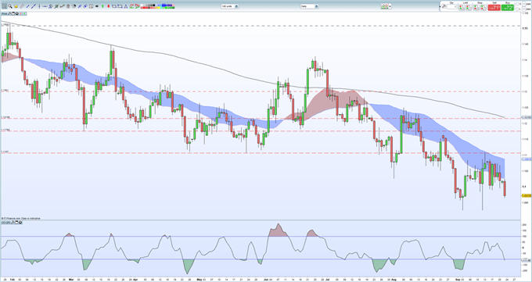
Task: Activate the magnifier zoom tool
Action: coord(10,6)
